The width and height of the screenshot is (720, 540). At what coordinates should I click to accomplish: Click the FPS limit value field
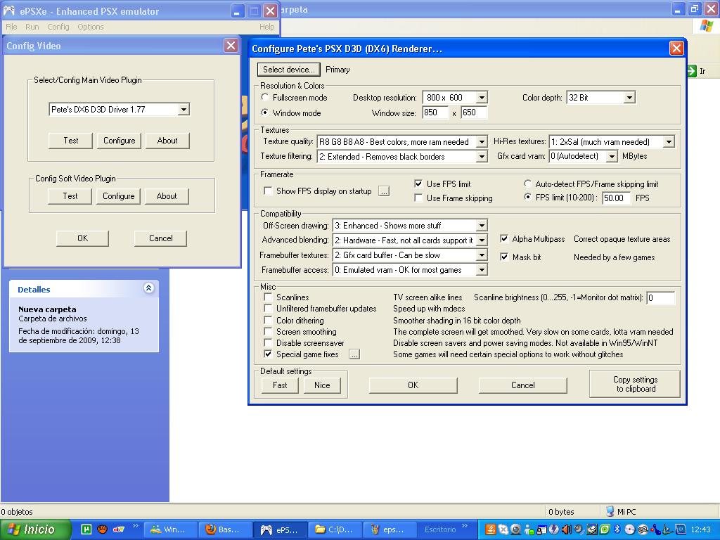pos(617,198)
